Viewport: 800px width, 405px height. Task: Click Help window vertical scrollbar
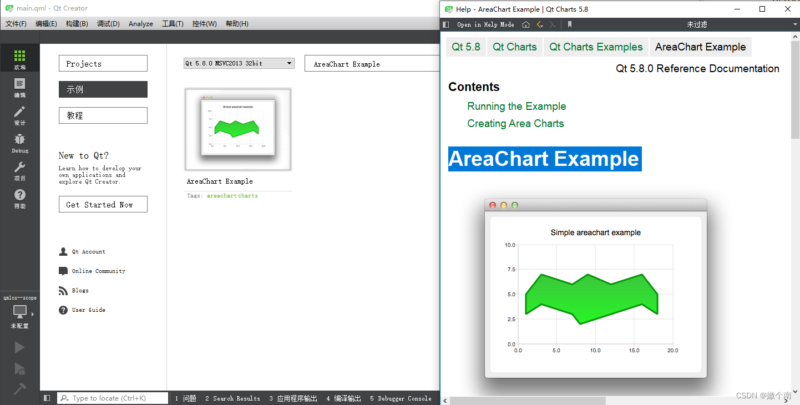tap(795, 89)
